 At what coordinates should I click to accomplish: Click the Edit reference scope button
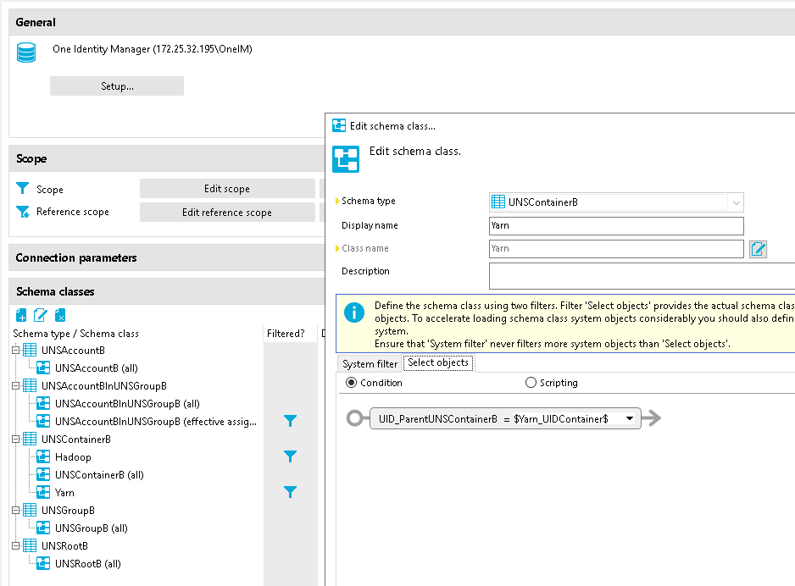tap(227, 212)
